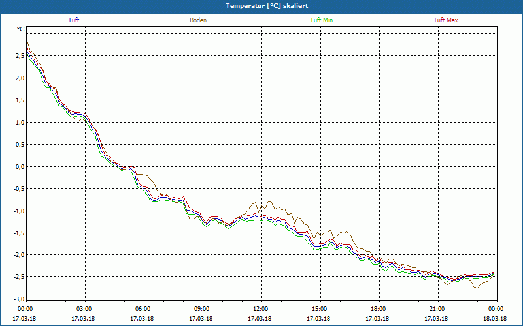Select the 15:00 time axis marker
Screen dimensions: 523x326
(320, 309)
